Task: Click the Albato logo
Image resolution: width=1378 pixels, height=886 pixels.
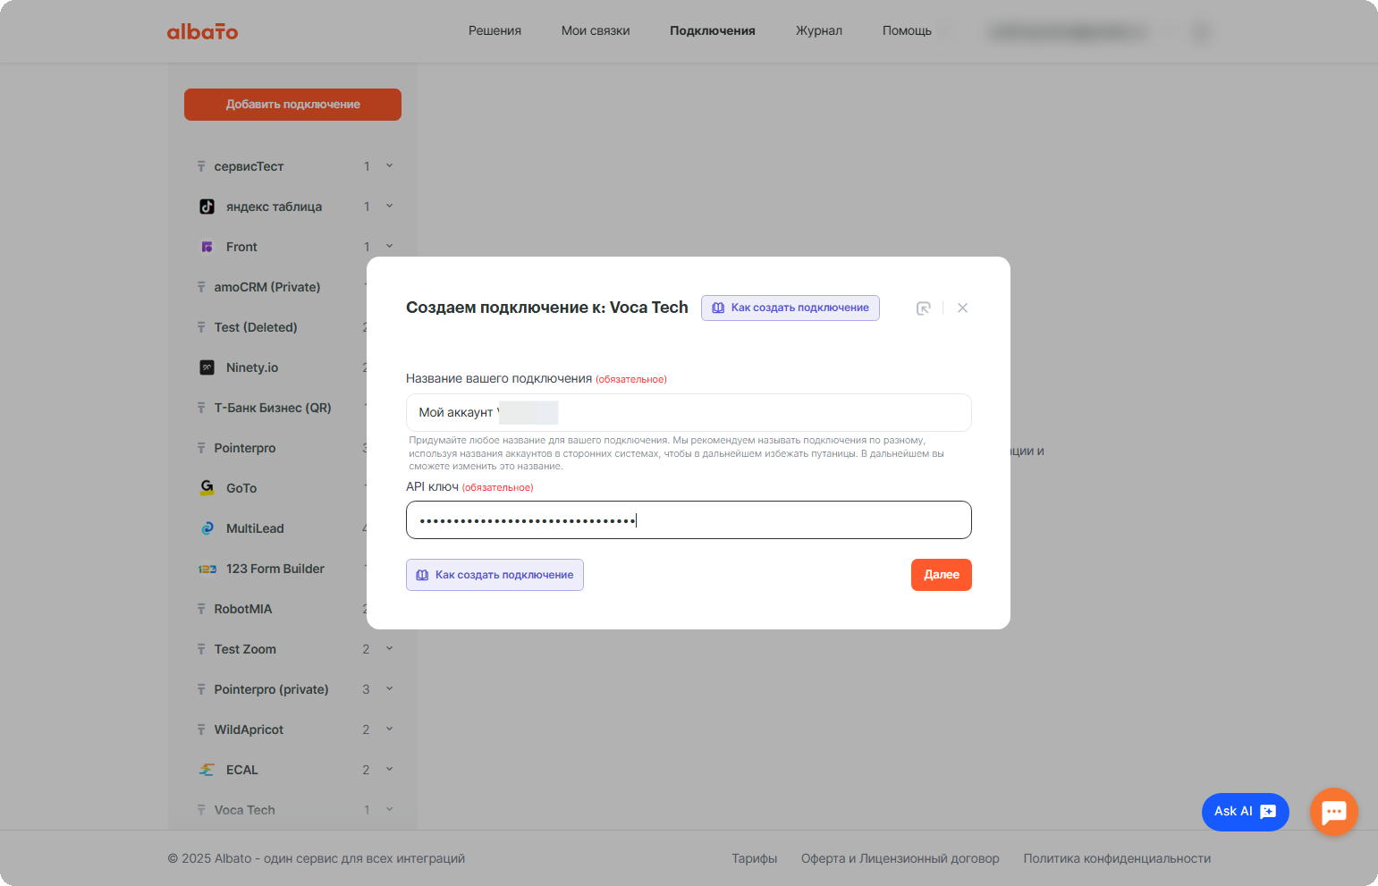Action: pos(202,31)
